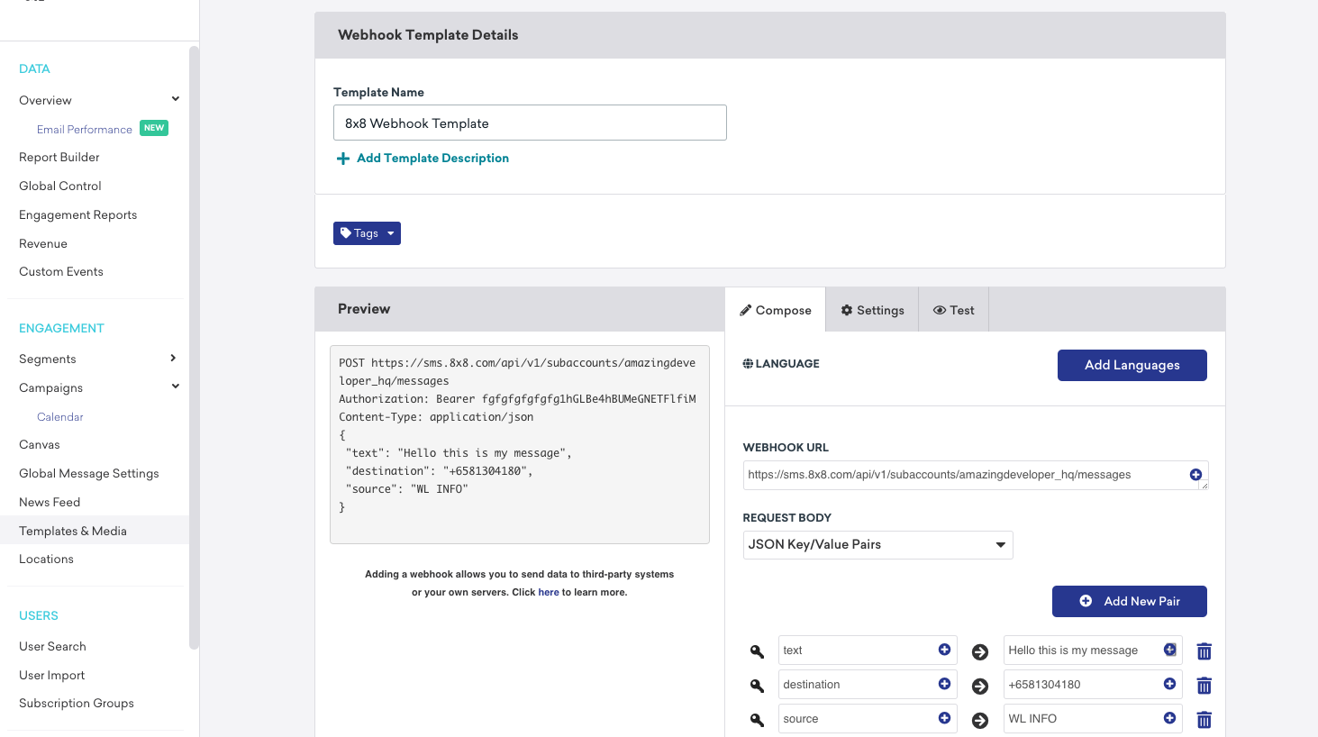Click the Template Name input field

[x=530, y=123]
